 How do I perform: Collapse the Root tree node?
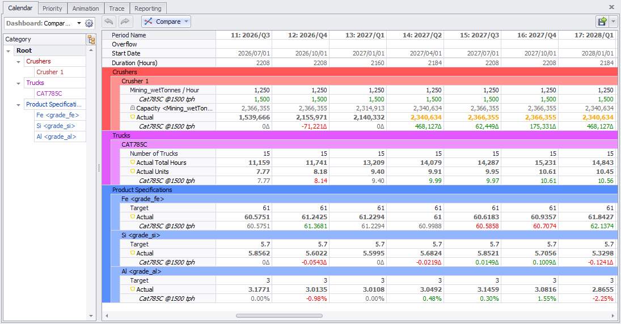click(9, 51)
